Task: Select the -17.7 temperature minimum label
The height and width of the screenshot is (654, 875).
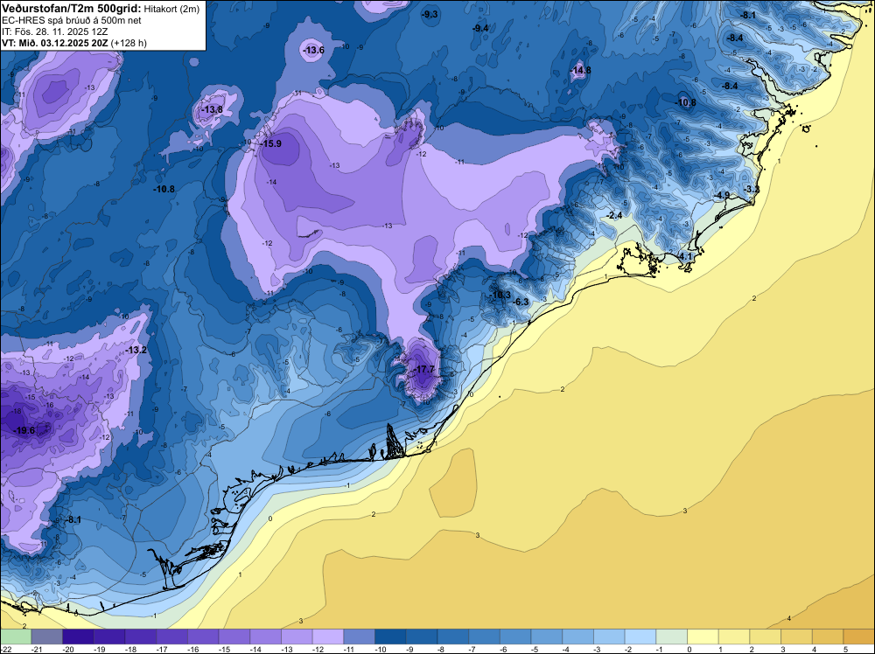Action: click(424, 369)
